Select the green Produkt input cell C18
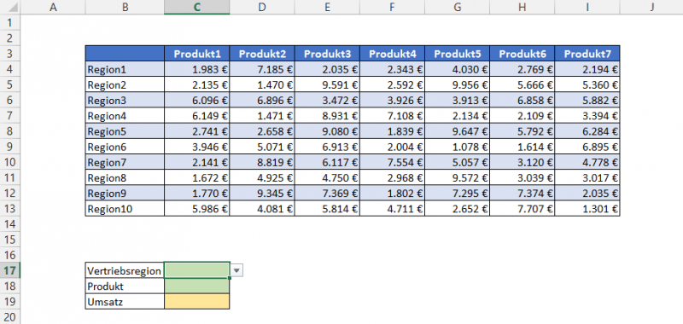The width and height of the screenshot is (683, 324). [197, 286]
